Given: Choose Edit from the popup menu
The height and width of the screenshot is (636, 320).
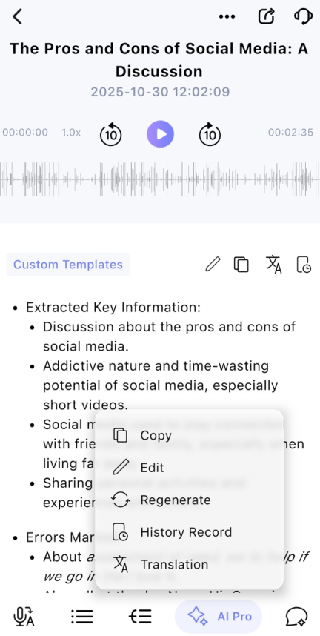Looking at the screenshot, I should pos(189,468).
